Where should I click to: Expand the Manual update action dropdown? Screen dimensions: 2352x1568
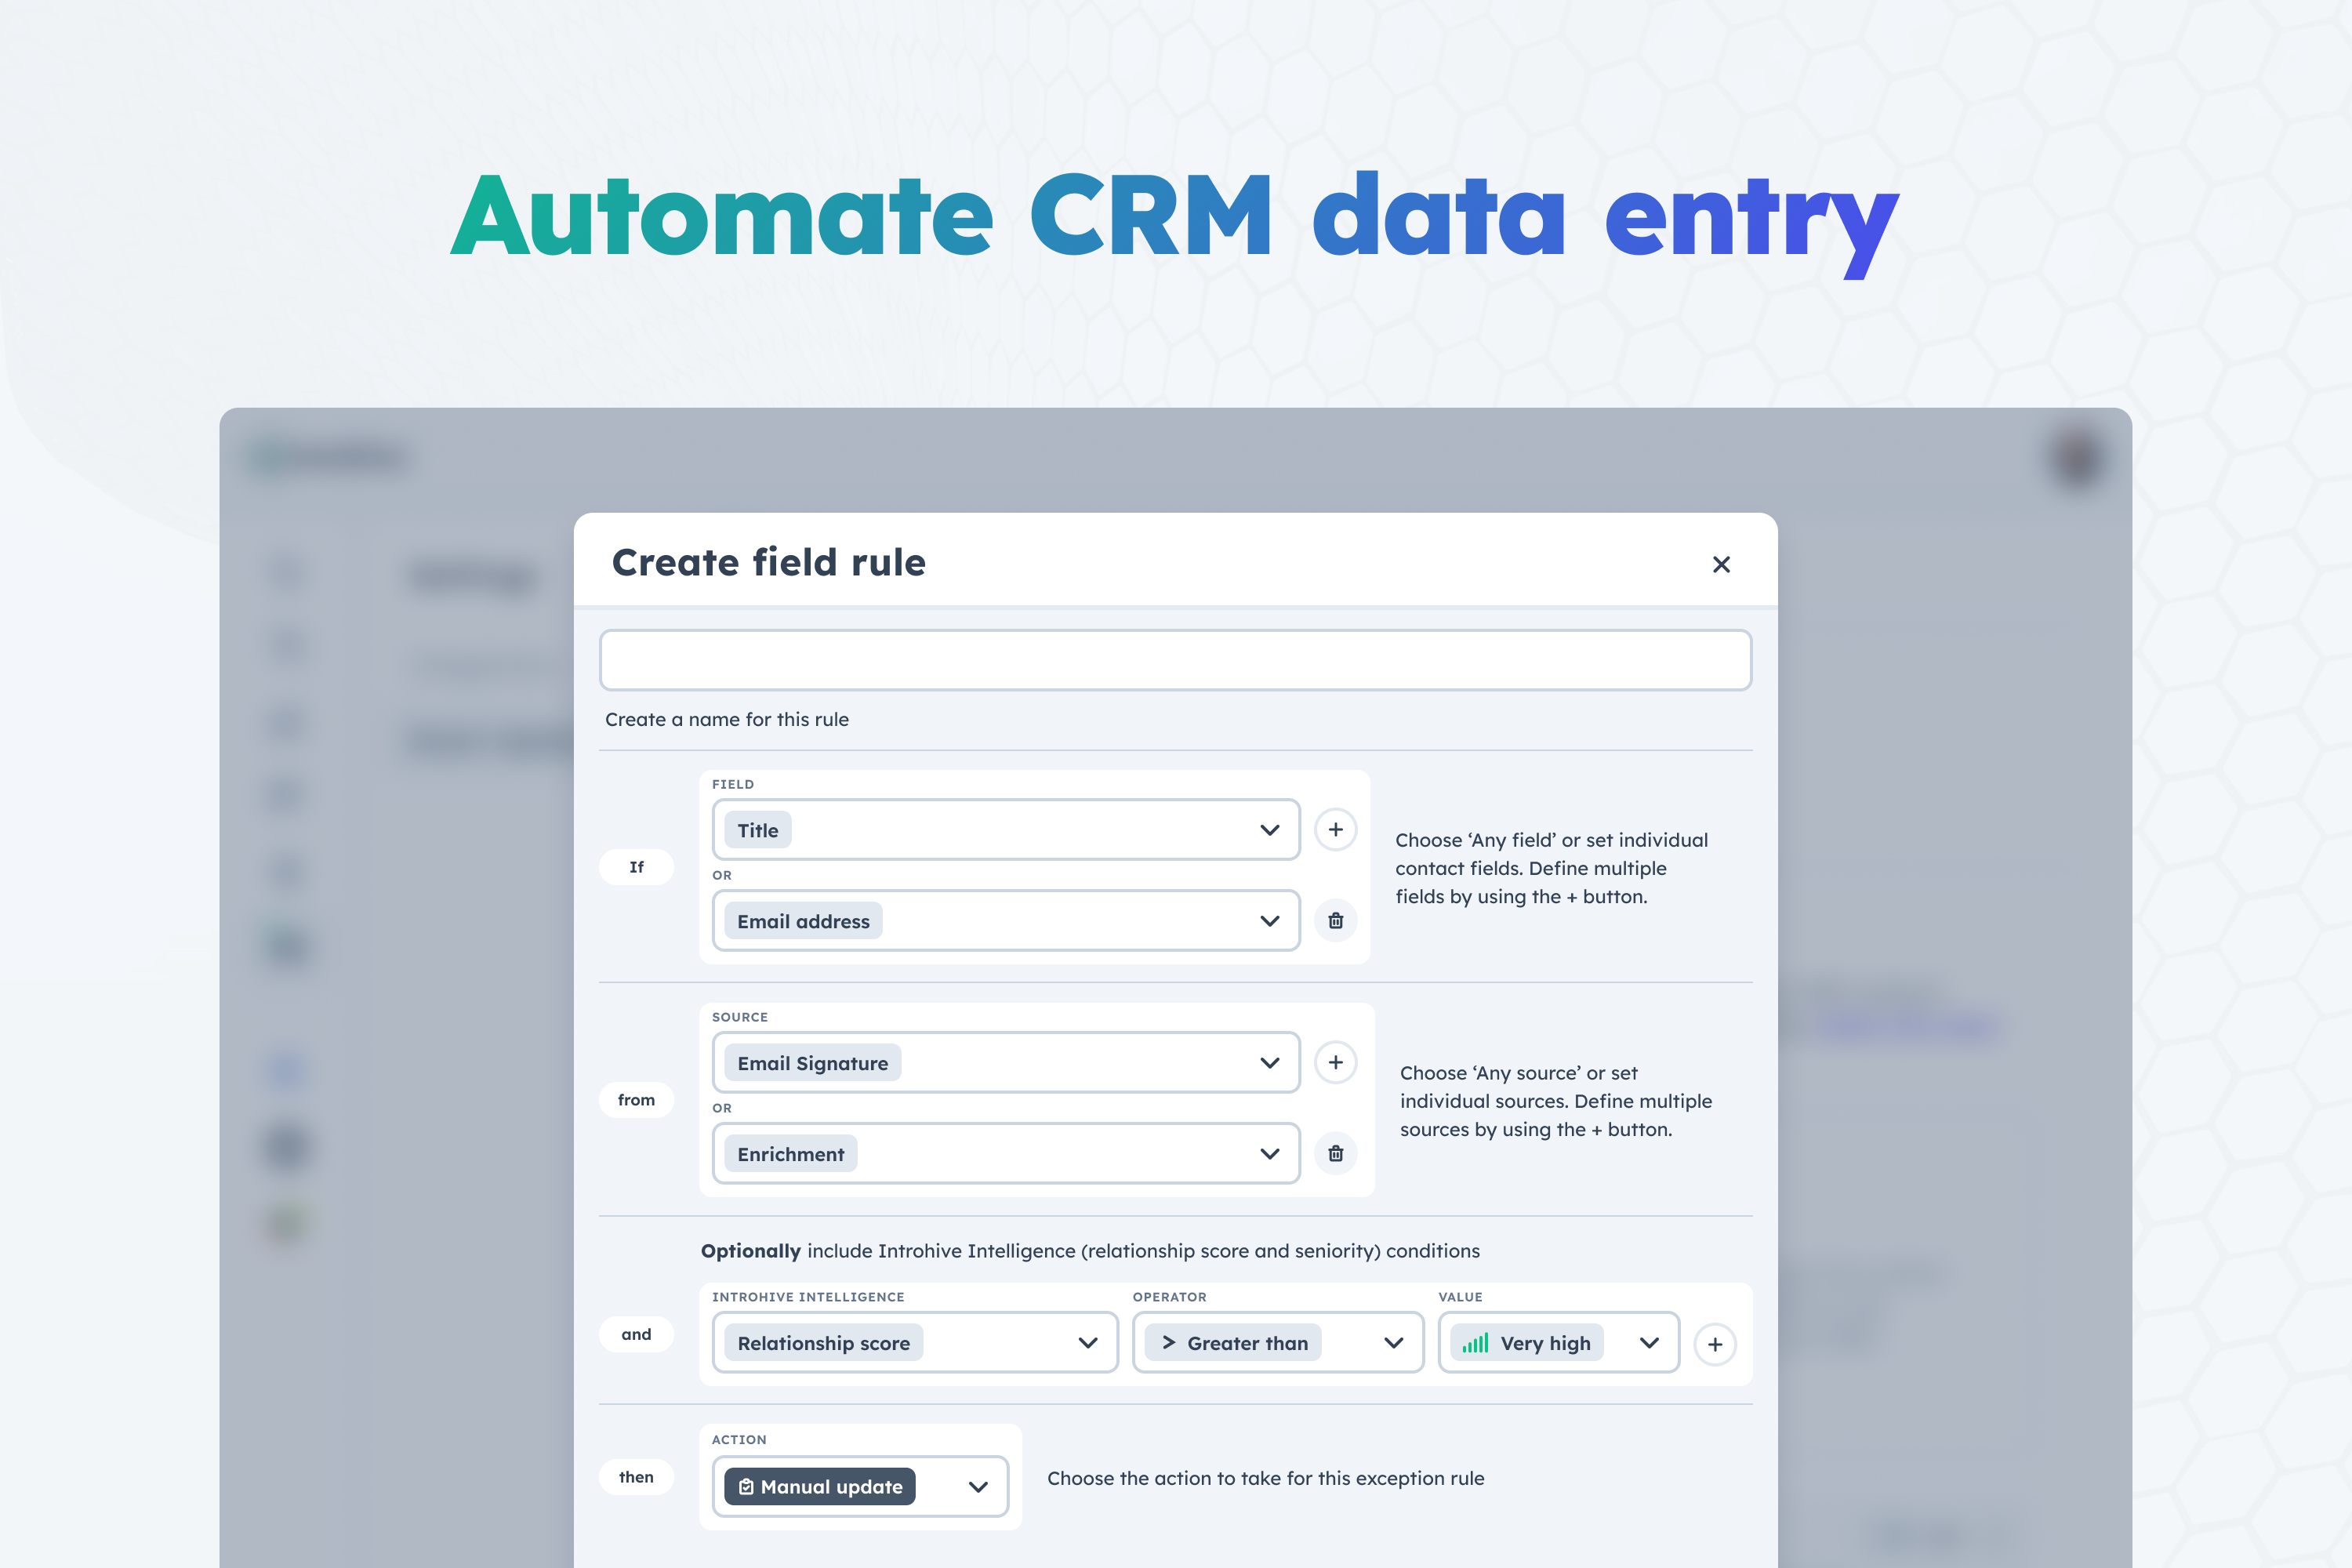978,1487
